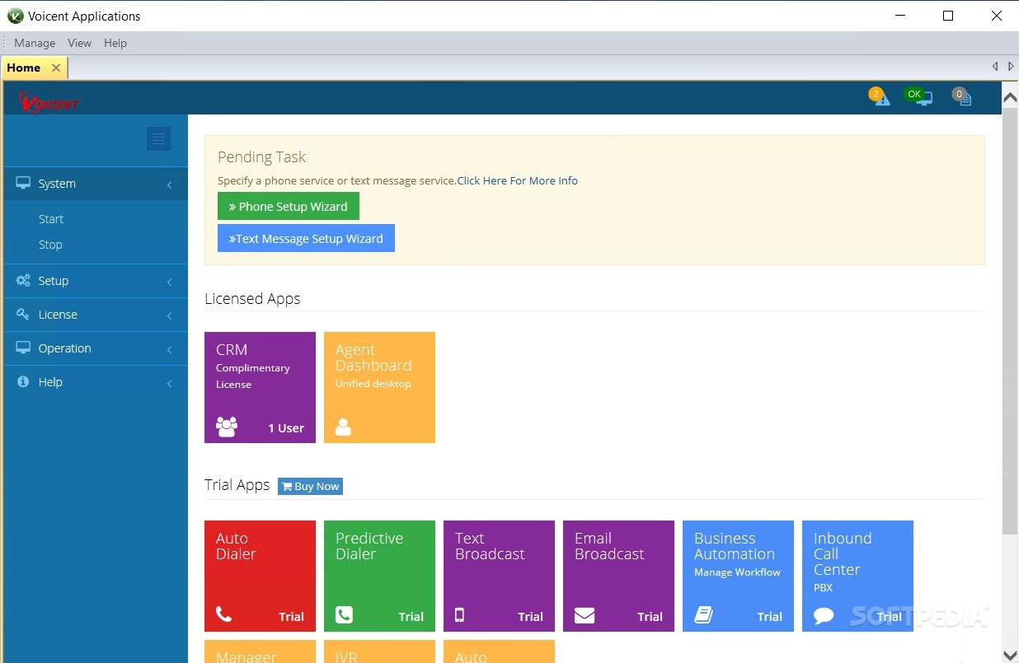Toggle the sidebar hamburger menu icon
This screenshot has width=1019, height=663.
pos(159,139)
